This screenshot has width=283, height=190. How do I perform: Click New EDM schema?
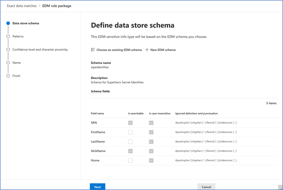tap(163, 50)
